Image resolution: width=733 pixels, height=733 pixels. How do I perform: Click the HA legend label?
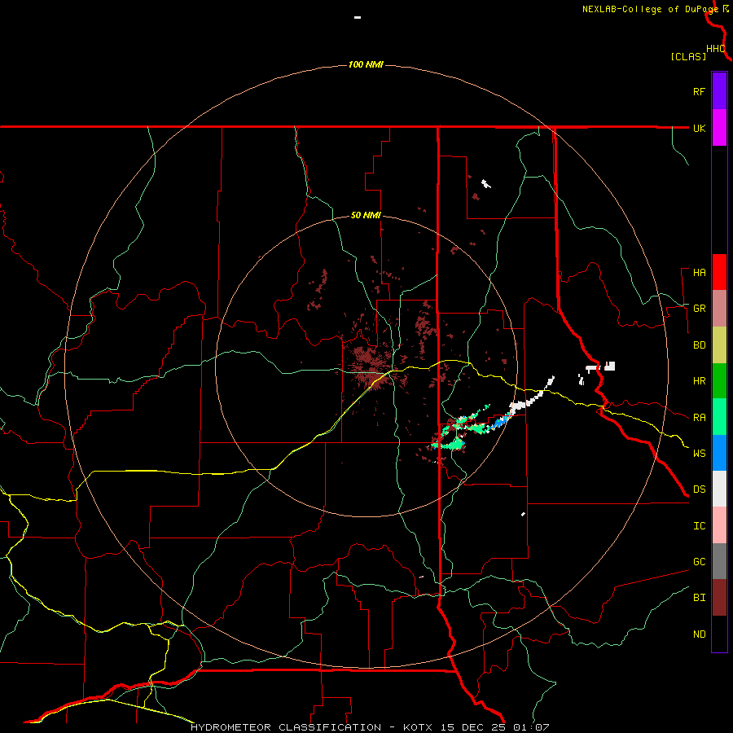(699, 273)
